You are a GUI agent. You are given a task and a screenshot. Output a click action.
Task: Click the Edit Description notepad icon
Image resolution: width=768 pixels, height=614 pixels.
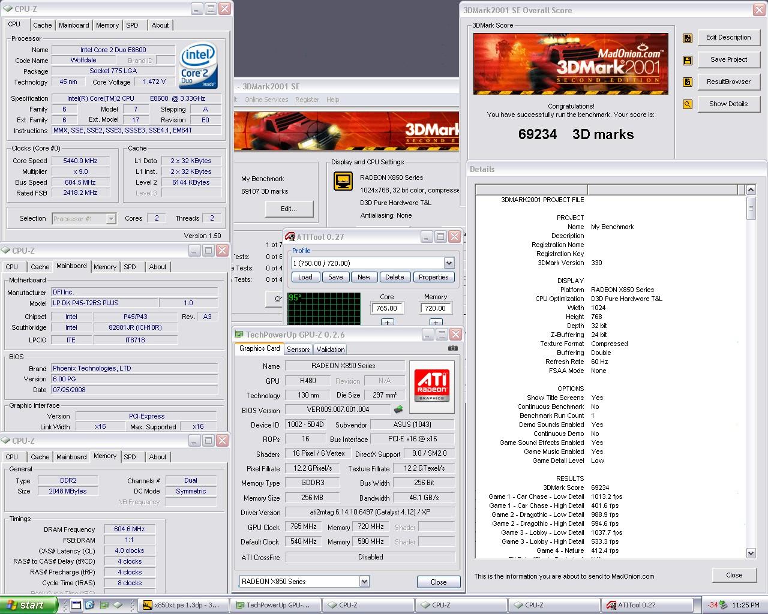[x=688, y=38]
